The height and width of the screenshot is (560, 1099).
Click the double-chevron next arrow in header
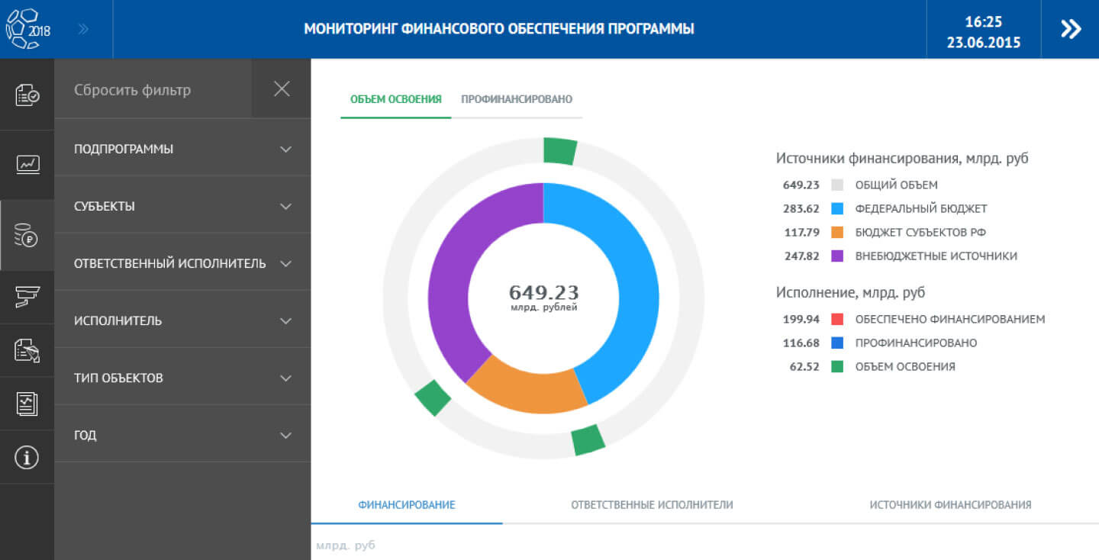(x=1071, y=29)
